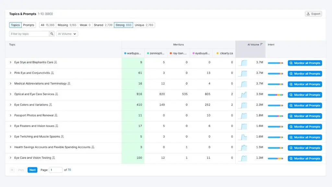Switch to the Topics view toggle
Screen dimensions: 332x187
click(x=15, y=25)
